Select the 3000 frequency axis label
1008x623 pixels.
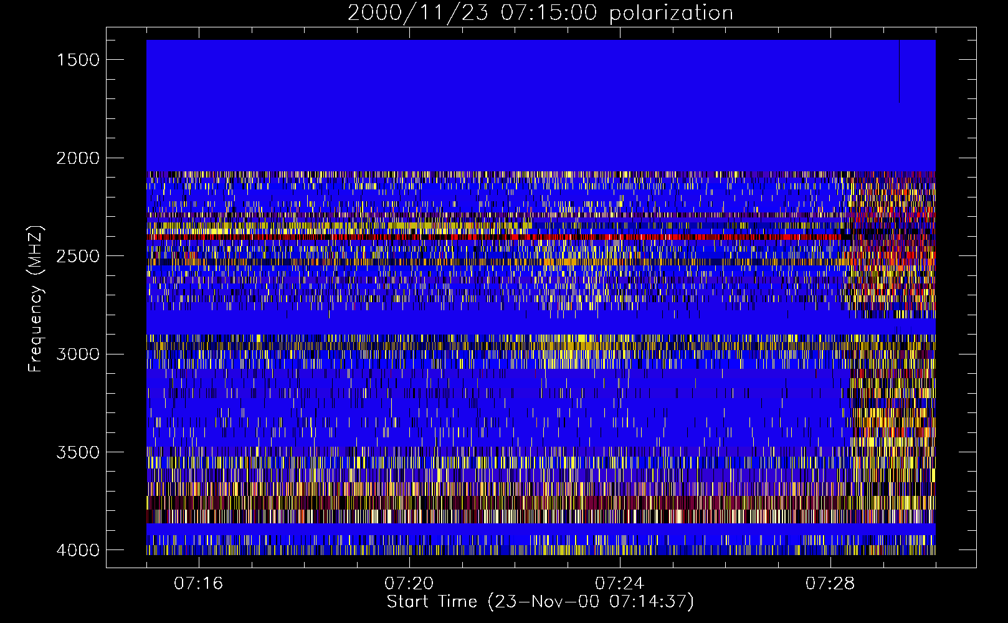click(78, 354)
